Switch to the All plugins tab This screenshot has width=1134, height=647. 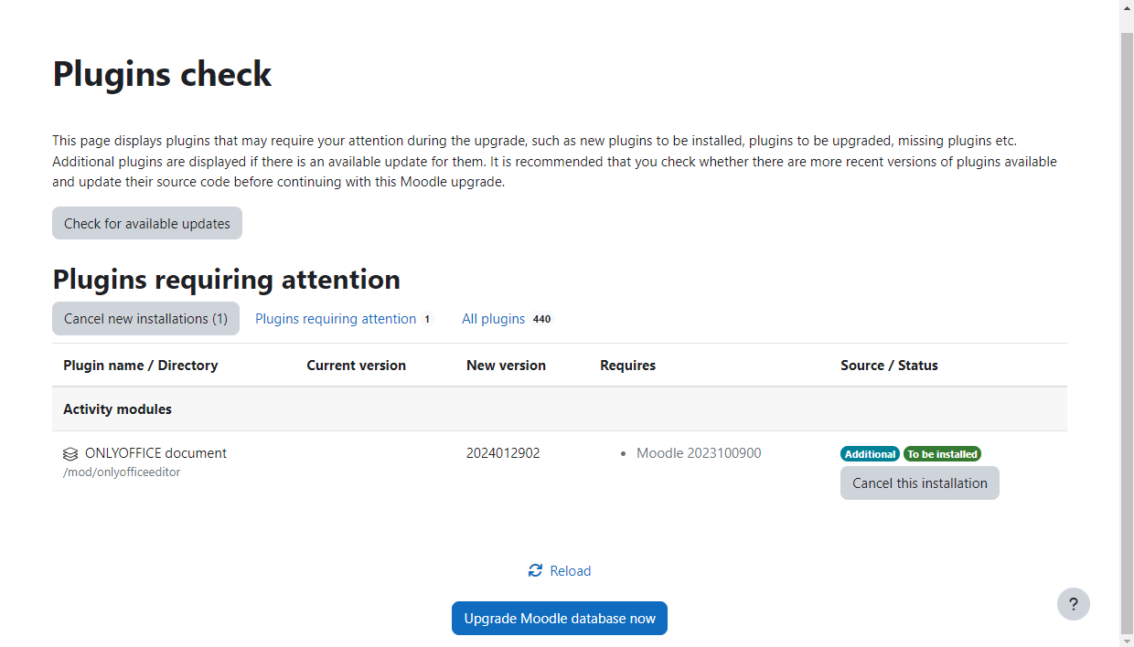pyautogui.click(x=493, y=319)
